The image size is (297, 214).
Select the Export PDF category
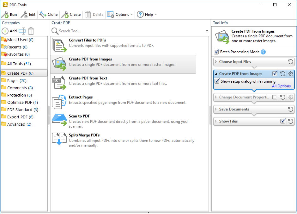coord(17,117)
